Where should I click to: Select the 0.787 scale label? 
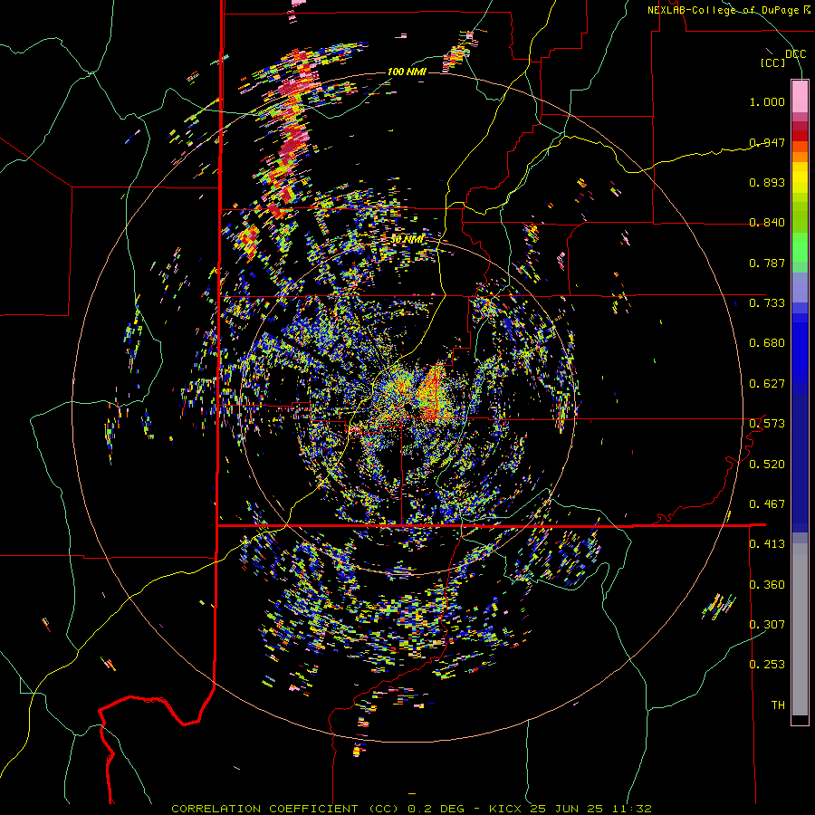(767, 263)
